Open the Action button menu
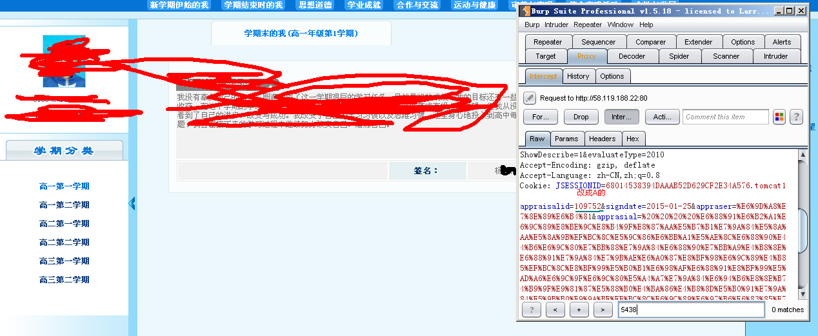The image size is (818, 336). click(663, 117)
